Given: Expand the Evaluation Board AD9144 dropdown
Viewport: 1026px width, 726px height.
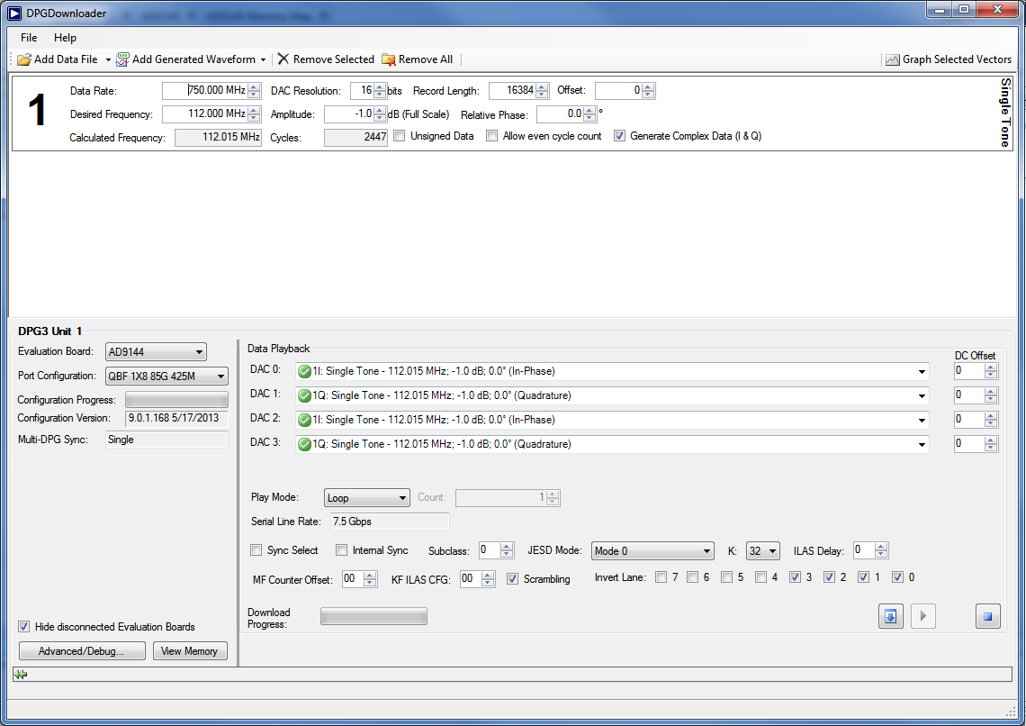Looking at the screenshot, I should click(x=156, y=352).
